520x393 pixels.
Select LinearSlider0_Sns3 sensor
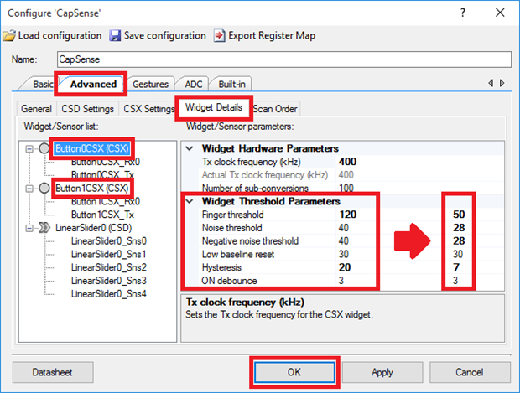coord(109,281)
